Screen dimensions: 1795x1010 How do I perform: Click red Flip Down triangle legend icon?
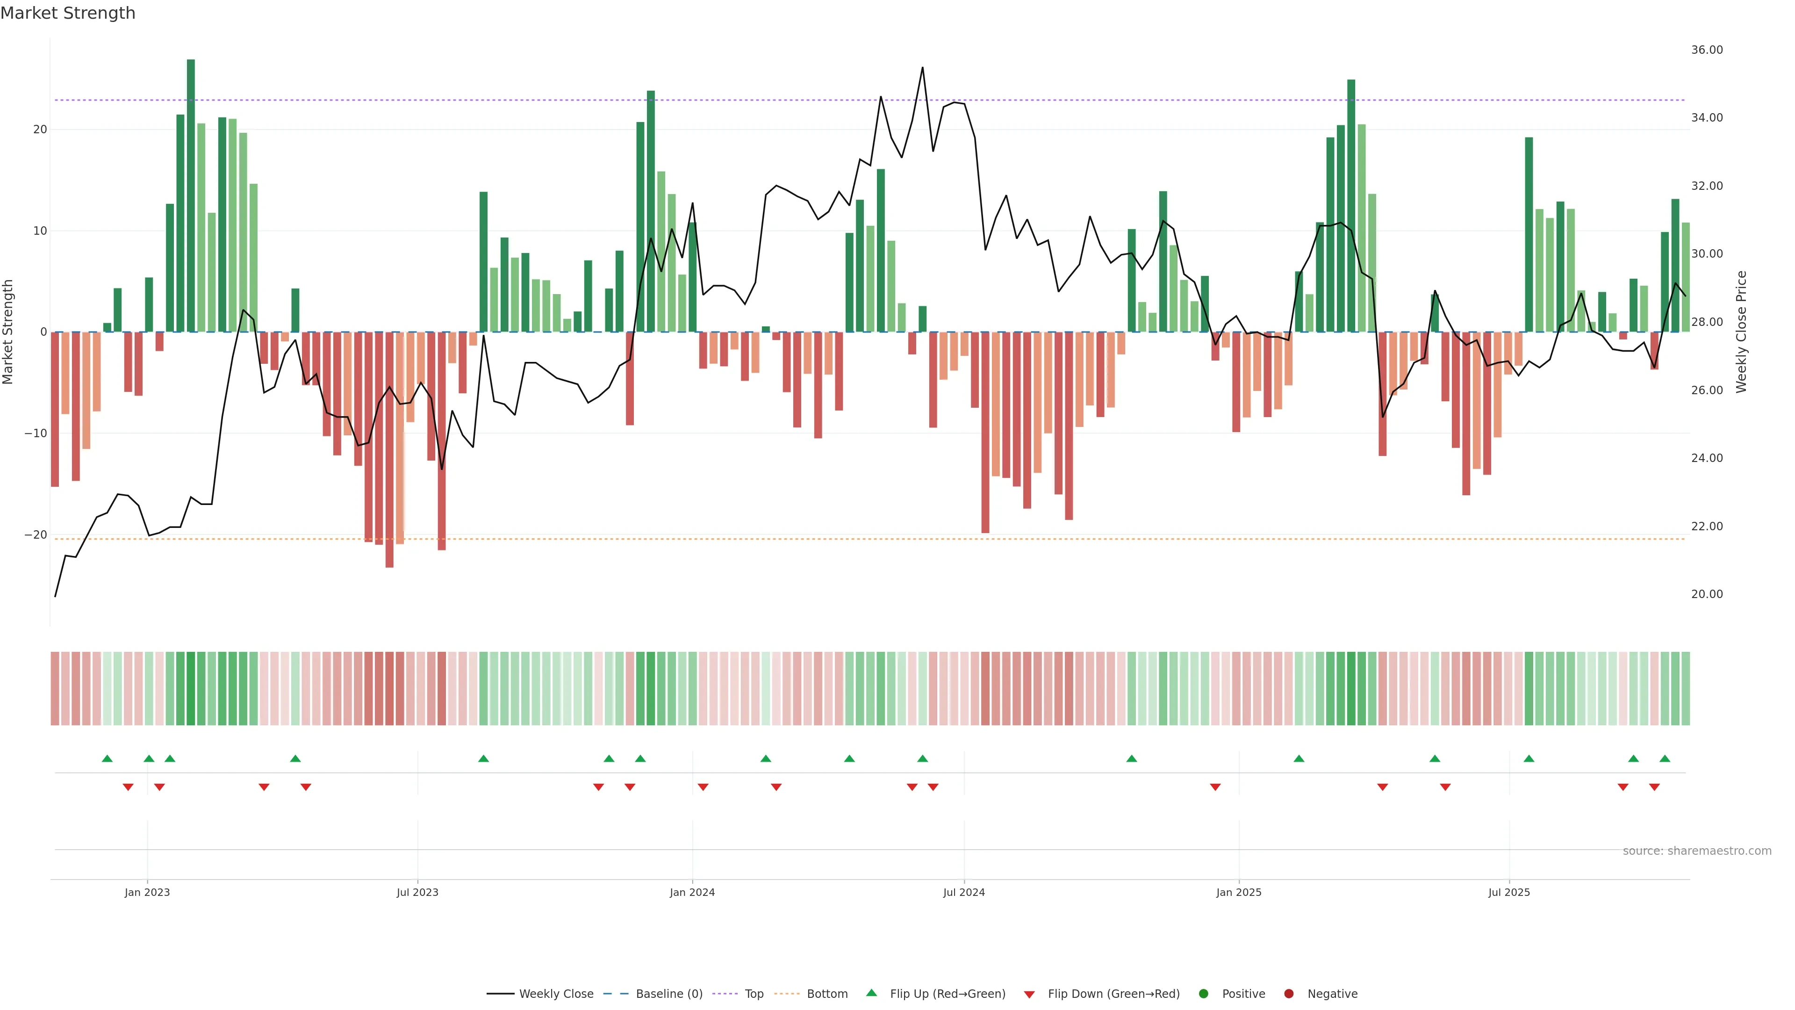click(x=1029, y=995)
